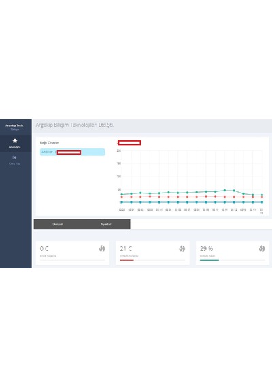
Task: Click the red progress bar under 21 C
Action: click(x=127, y=260)
